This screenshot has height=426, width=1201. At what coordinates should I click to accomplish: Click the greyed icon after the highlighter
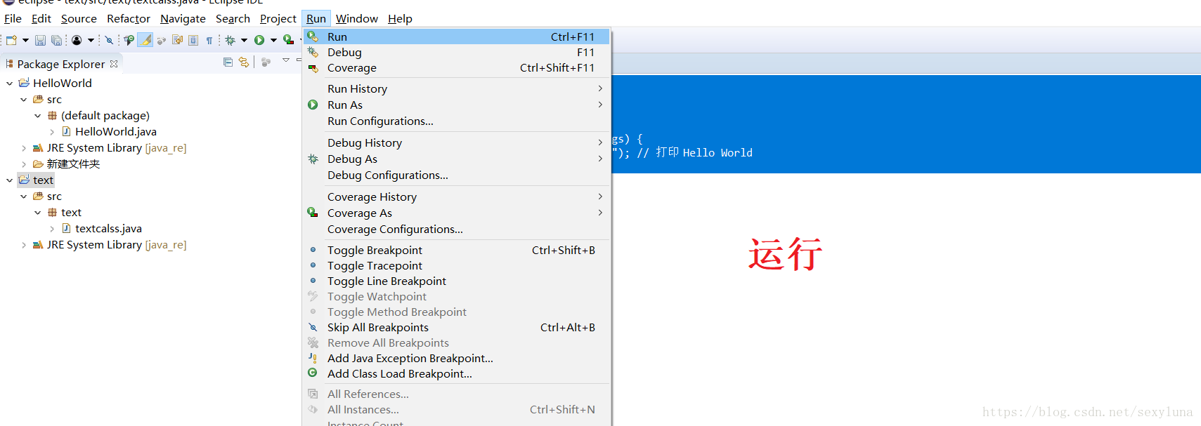click(x=161, y=41)
